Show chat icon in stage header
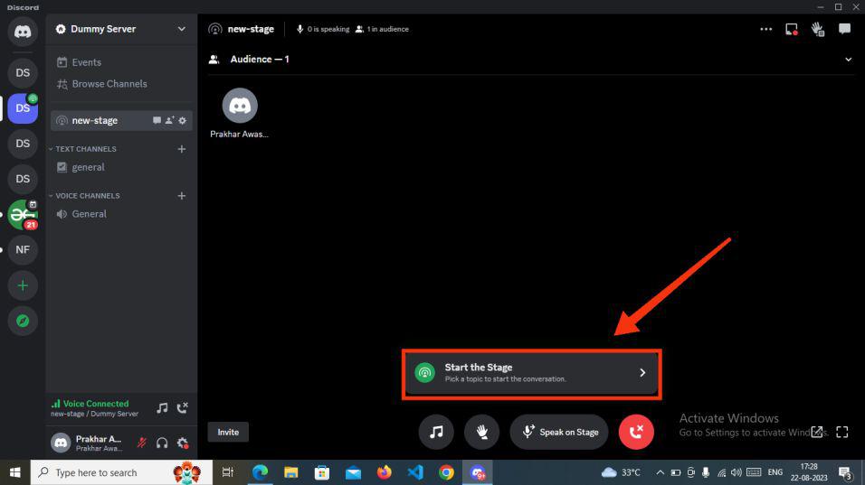Viewport: 865px width, 485px height. click(x=844, y=29)
